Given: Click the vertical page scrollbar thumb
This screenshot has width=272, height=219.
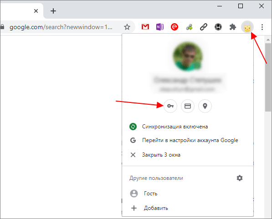Looking at the screenshot, I should pos(268,77).
